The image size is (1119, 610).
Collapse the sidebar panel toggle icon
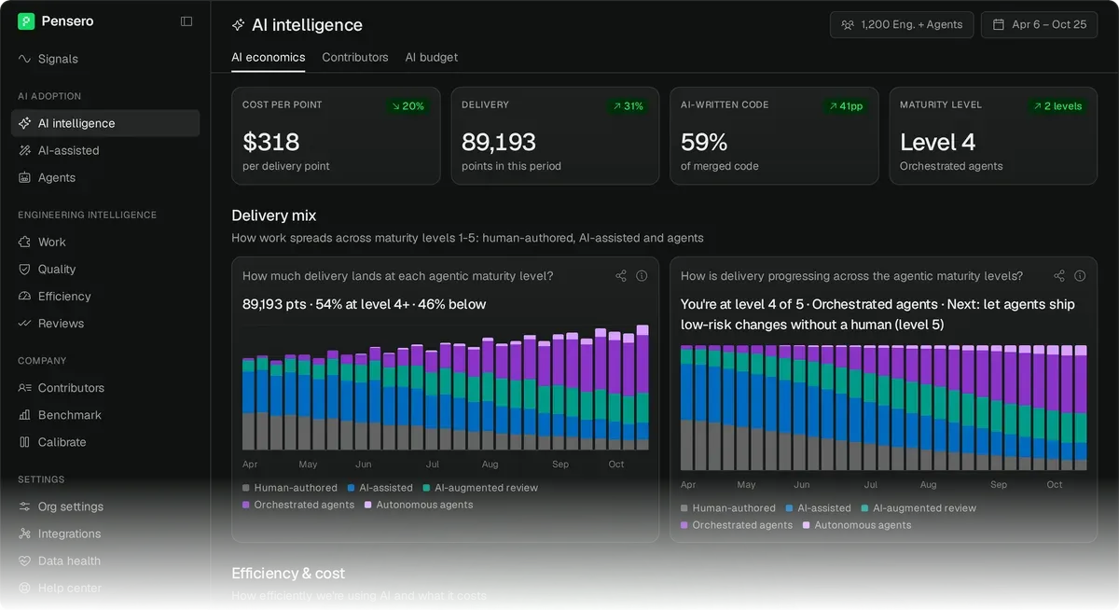(186, 21)
